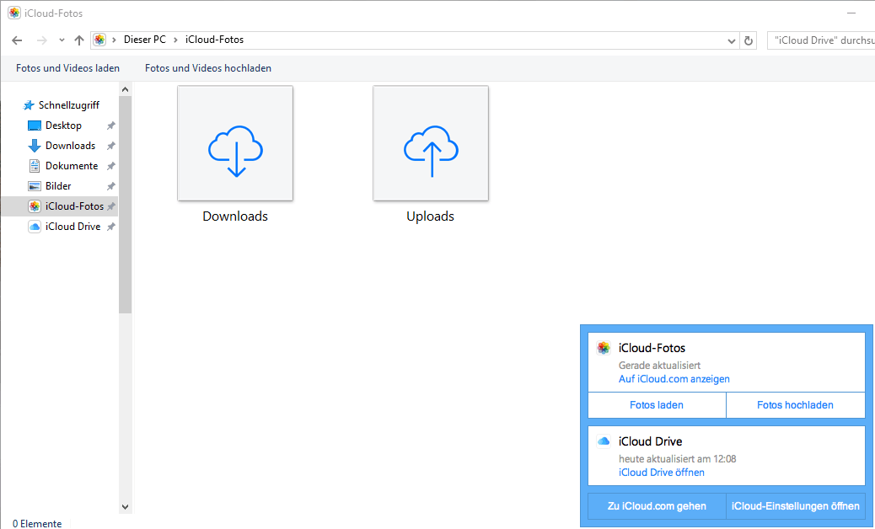This screenshot has width=875, height=529.
Task: Click the sidebar scroll down arrow
Action: [x=125, y=507]
